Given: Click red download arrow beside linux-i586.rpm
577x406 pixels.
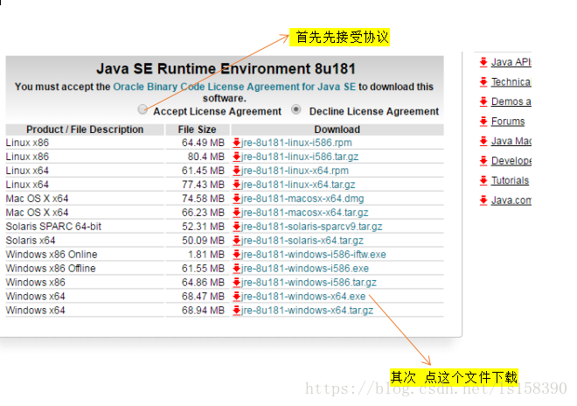Looking at the screenshot, I should click(237, 143).
